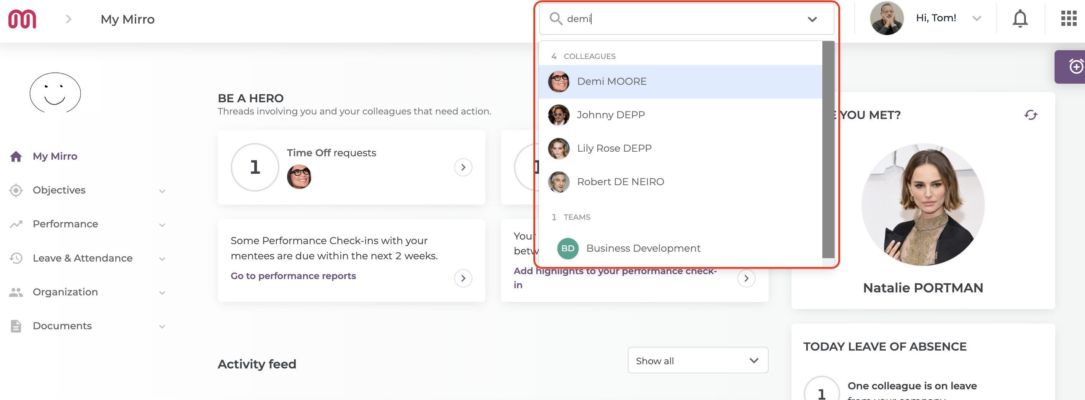Image resolution: width=1085 pixels, height=400 pixels.
Task: Select Johnny DEPP from search results
Action: tap(680, 115)
